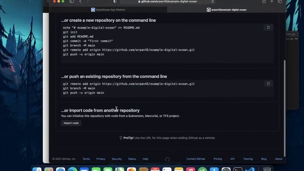The width and height of the screenshot is (304, 171).
Task: Open the Training footer link
Action: (x=248, y=159)
